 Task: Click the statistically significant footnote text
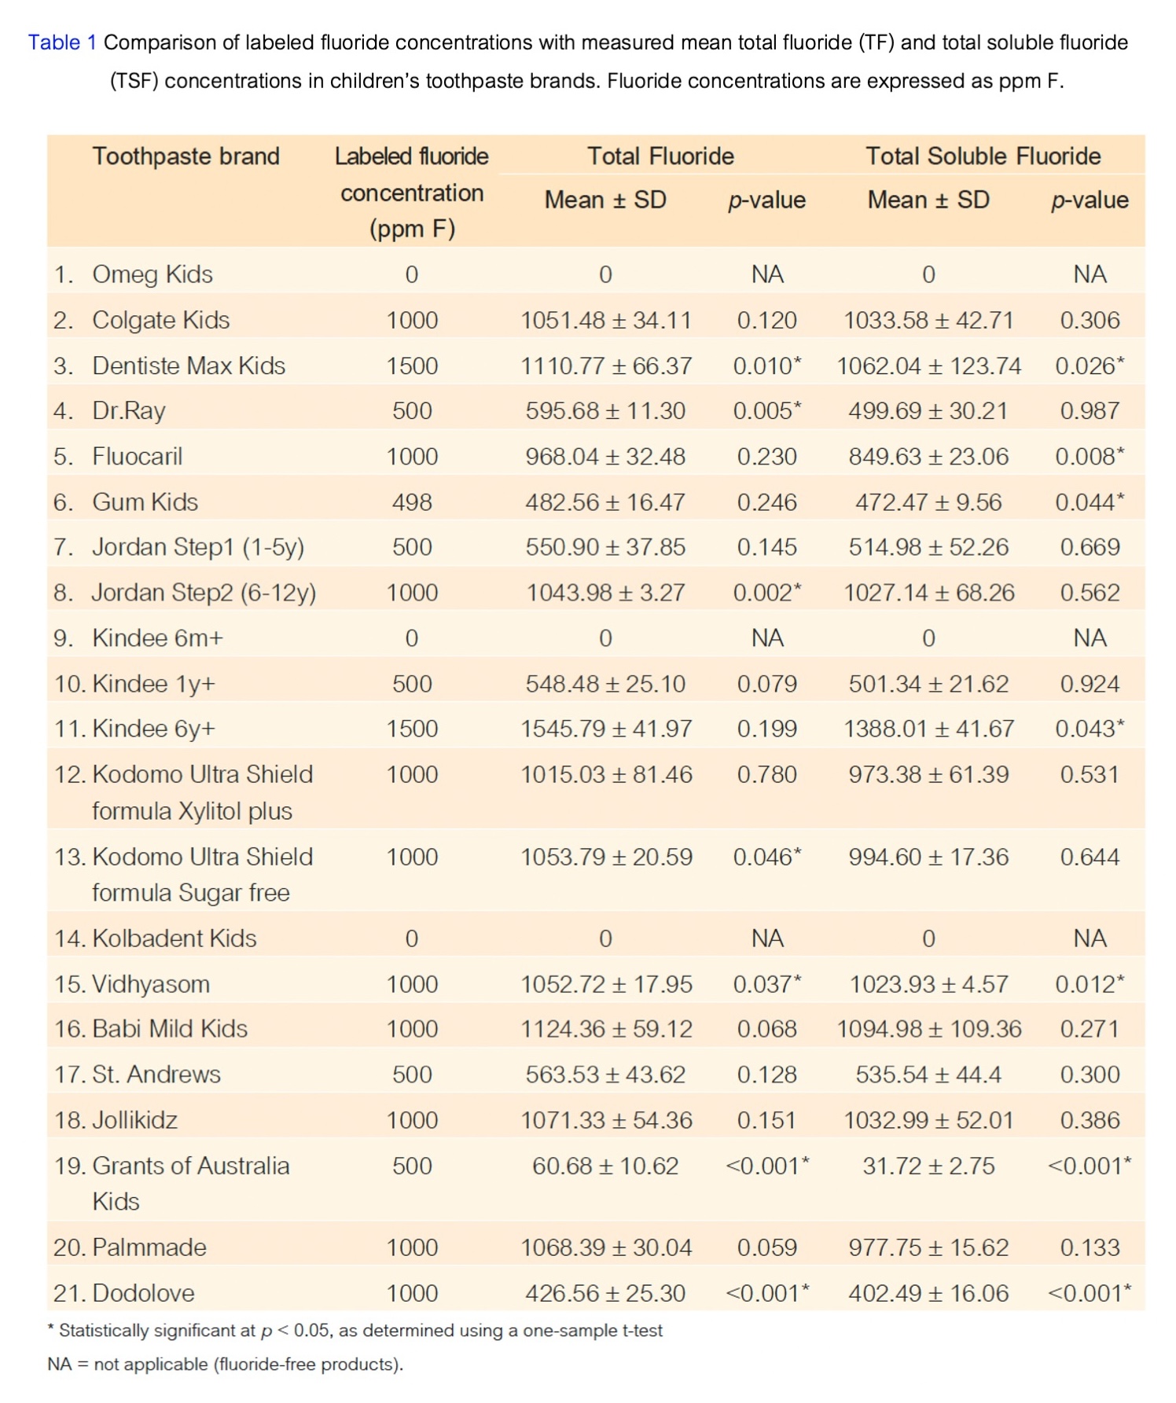(x=355, y=1331)
